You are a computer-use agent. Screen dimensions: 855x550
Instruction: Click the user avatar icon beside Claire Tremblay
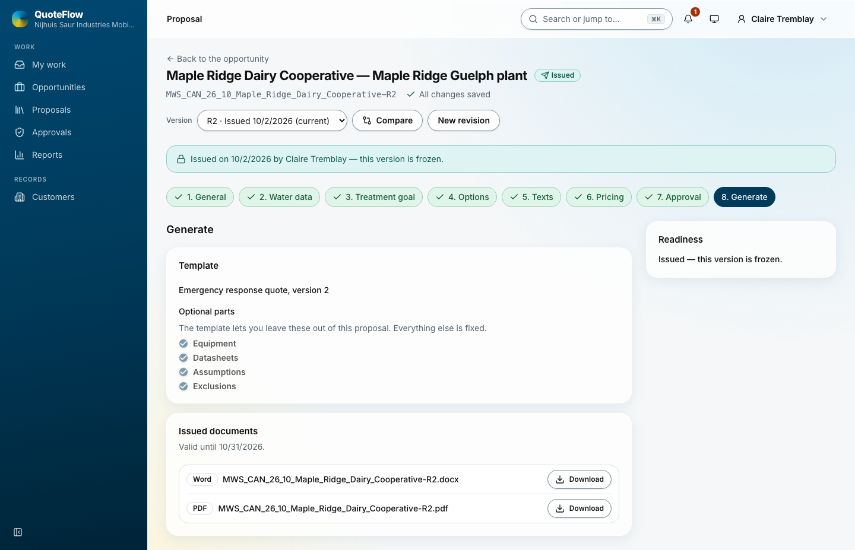(742, 19)
